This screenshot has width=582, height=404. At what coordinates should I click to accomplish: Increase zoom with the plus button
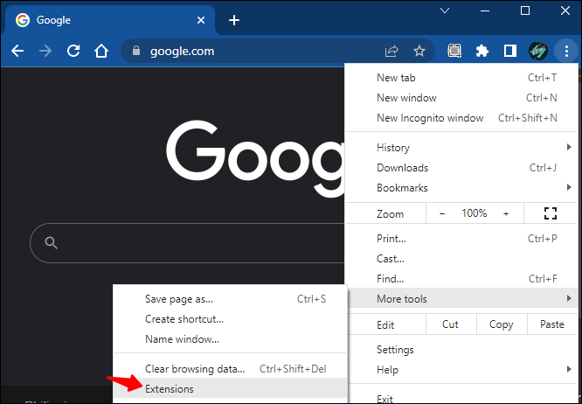[x=506, y=213]
